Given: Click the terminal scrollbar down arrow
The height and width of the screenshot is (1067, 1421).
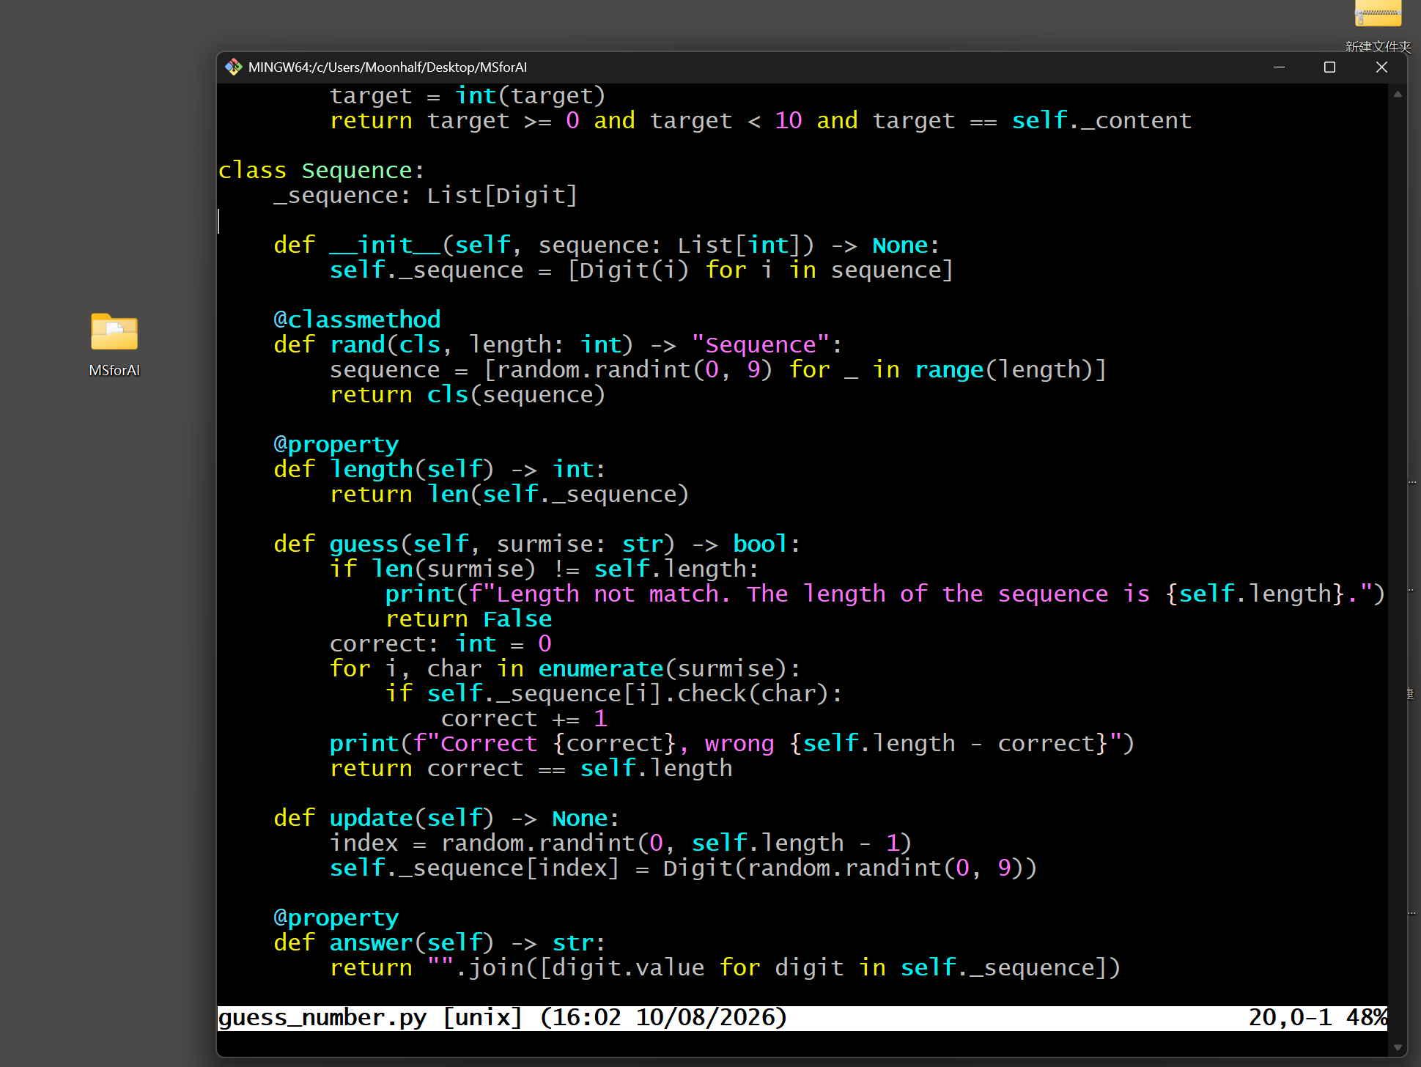Looking at the screenshot, I should pyautogui.click(x=1398, y=1048).
